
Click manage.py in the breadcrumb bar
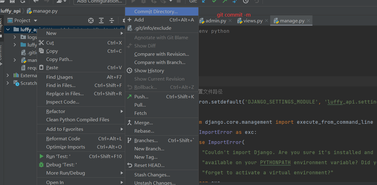(45, 11)
